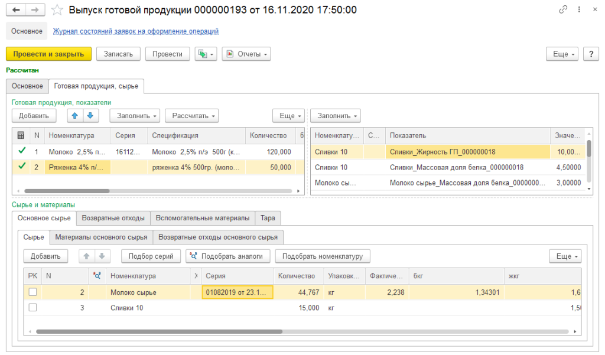The width and height of the screenshot is (605, 355).
Task: Select Готовая продукция, сырье tab
Action: [96, 86]
